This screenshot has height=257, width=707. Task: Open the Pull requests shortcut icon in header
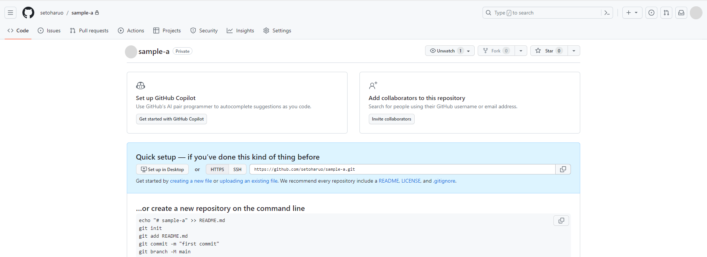click(x=666, y=13)
